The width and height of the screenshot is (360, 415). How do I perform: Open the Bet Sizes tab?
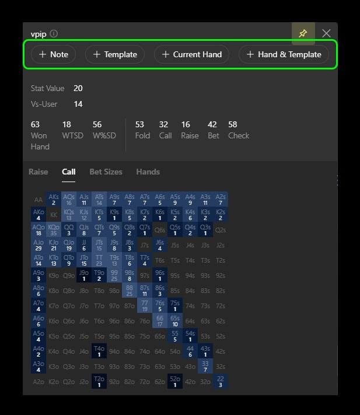(106, 172)
